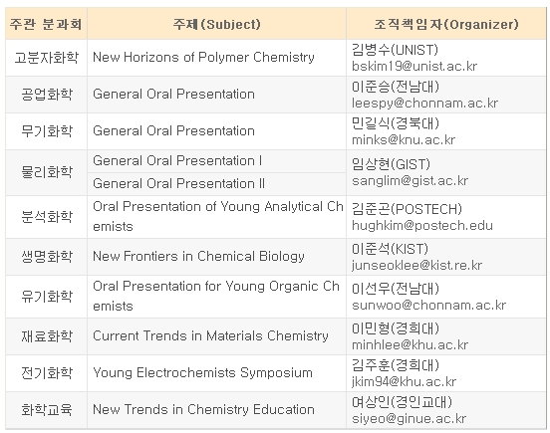Click email sanglim@gist.ac.kr
The height and width of the screenshot is (433, 550).
click(x=411, y=181)
